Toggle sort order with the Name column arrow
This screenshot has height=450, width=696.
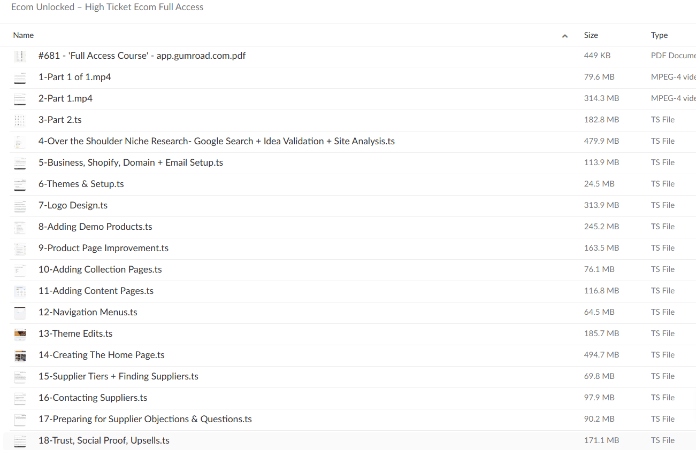(x=565, y=36)
